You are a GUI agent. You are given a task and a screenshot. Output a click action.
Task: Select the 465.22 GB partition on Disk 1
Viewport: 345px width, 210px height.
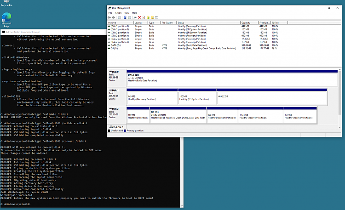click(x=271, y=97)
